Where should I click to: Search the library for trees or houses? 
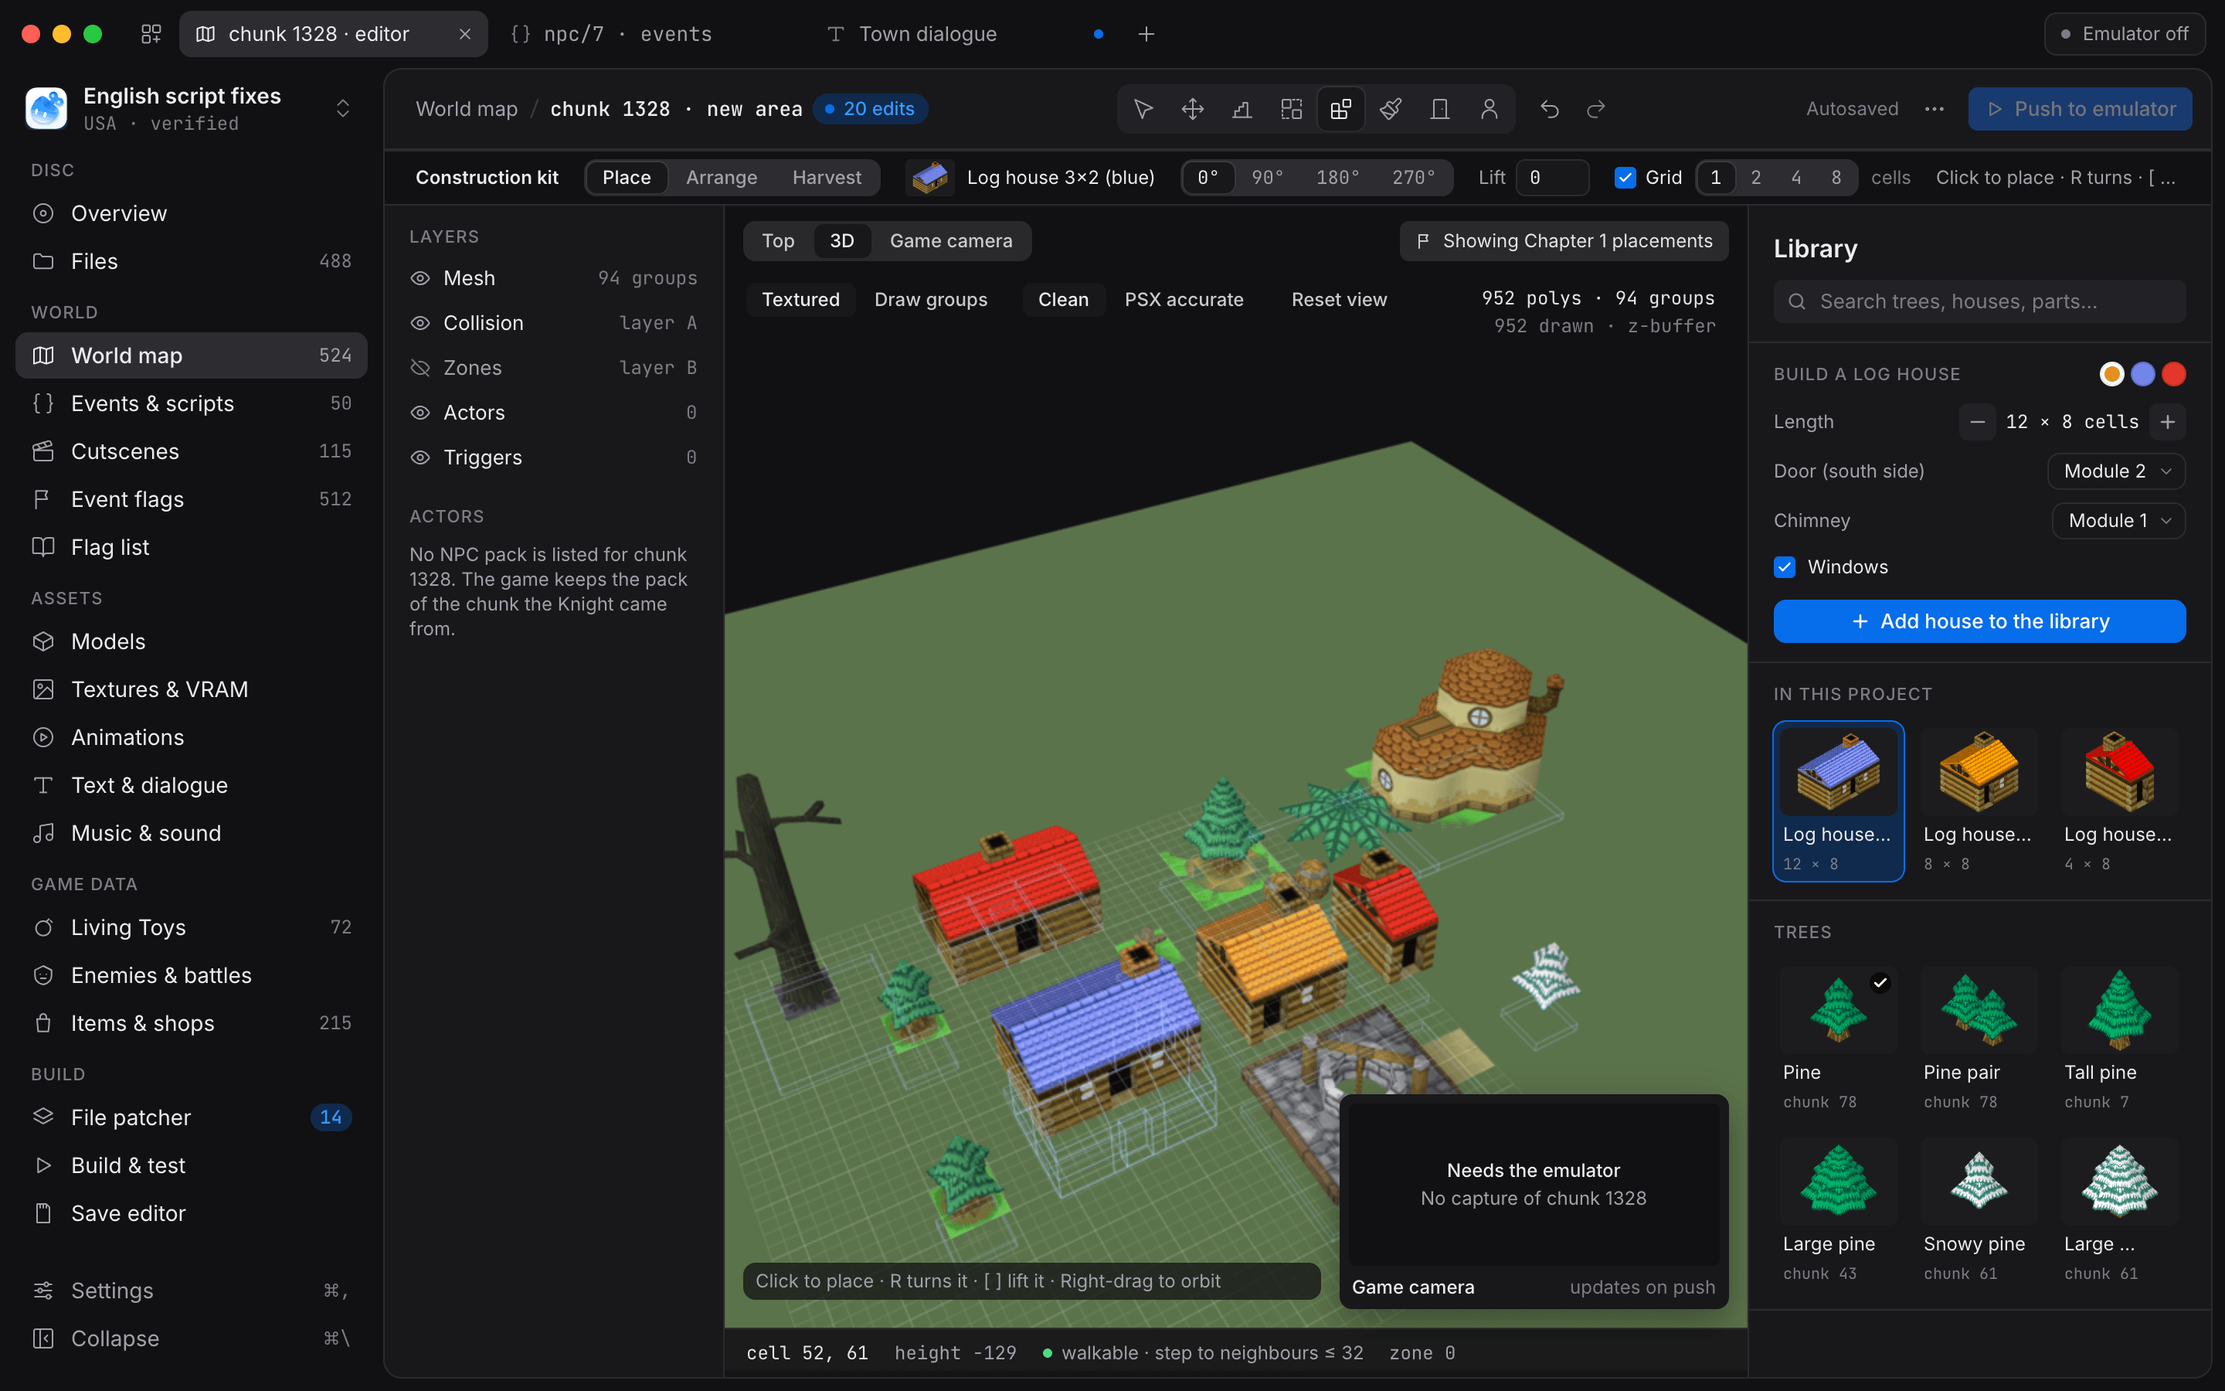point(1979,301)
